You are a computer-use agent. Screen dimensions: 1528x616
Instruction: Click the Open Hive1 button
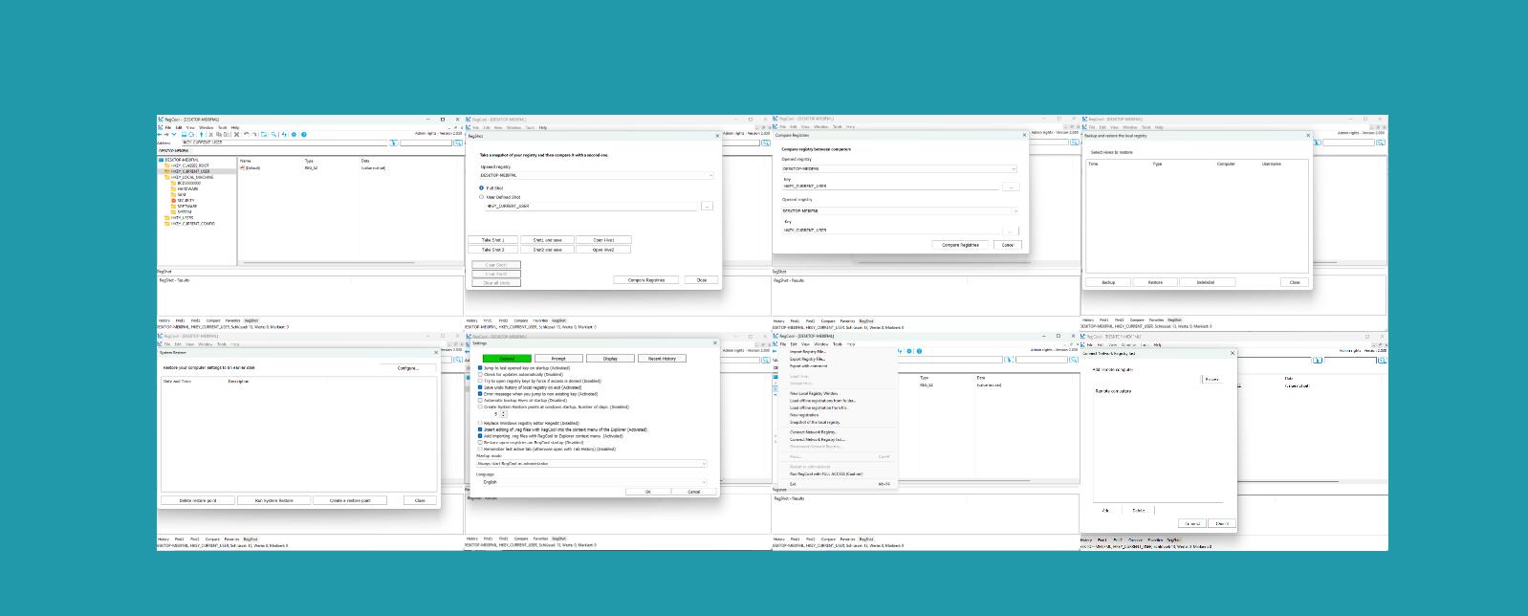click(603, 240)
